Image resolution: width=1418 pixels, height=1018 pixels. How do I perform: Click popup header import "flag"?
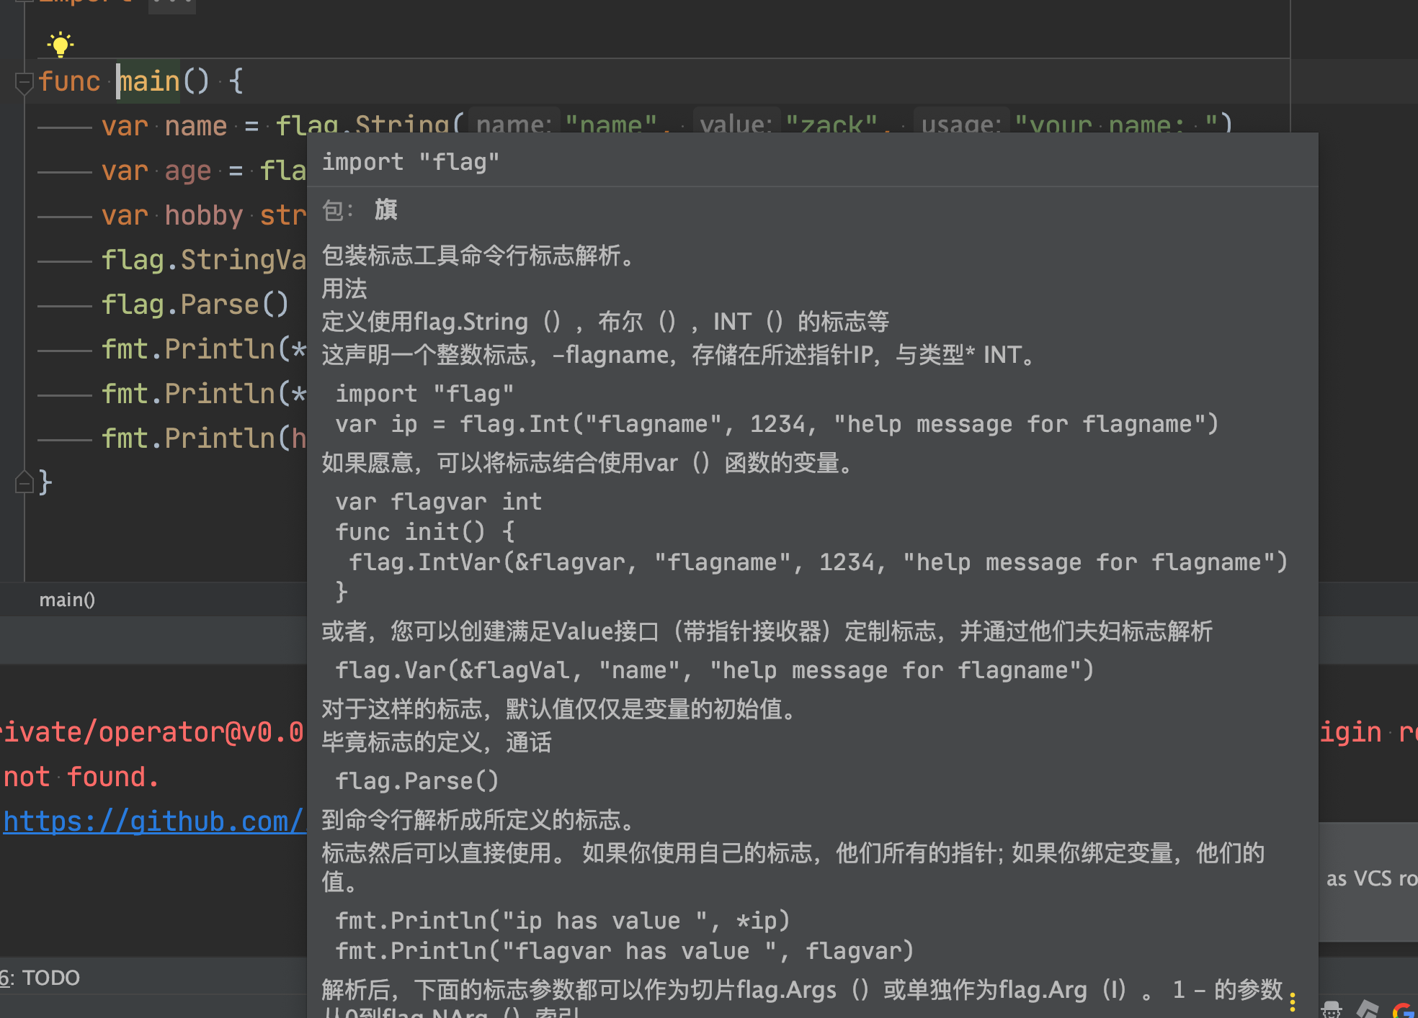411,162
